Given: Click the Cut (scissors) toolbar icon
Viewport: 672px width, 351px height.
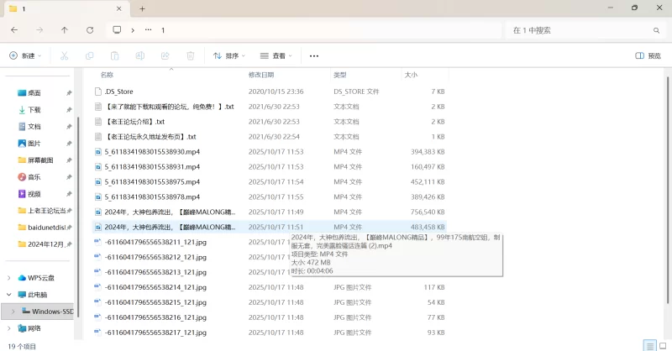Looking at the screenshot, I should 64,55.
